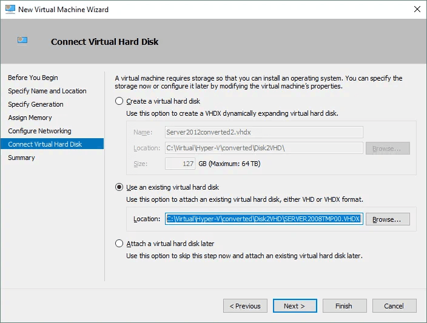Image resolution: width=427 pixels, height=323 pixels.
Task: Click the virtual hard disk header icon
Action: (22, 41)
